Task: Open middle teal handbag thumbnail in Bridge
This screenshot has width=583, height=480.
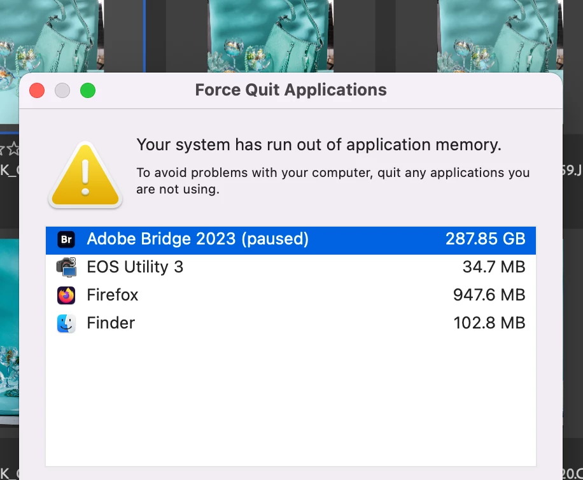Action: pyautogui.click(x=270, y=36)
